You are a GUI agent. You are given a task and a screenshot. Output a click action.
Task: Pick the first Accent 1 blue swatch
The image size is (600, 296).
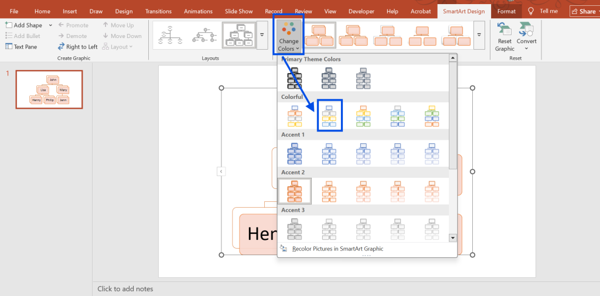point(295,153)
